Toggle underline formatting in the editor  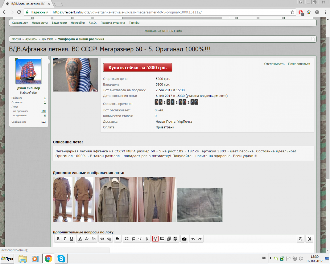click(x=71, y=239)
